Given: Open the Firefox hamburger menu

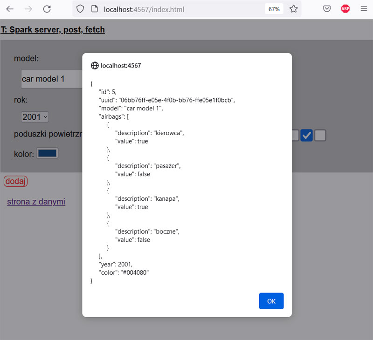Looking at the screenshot, I should (x=364, y=9).
